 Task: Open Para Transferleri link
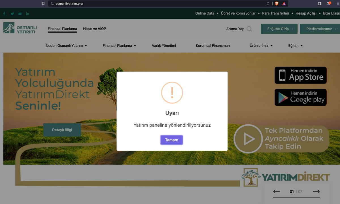pos(276,13)
